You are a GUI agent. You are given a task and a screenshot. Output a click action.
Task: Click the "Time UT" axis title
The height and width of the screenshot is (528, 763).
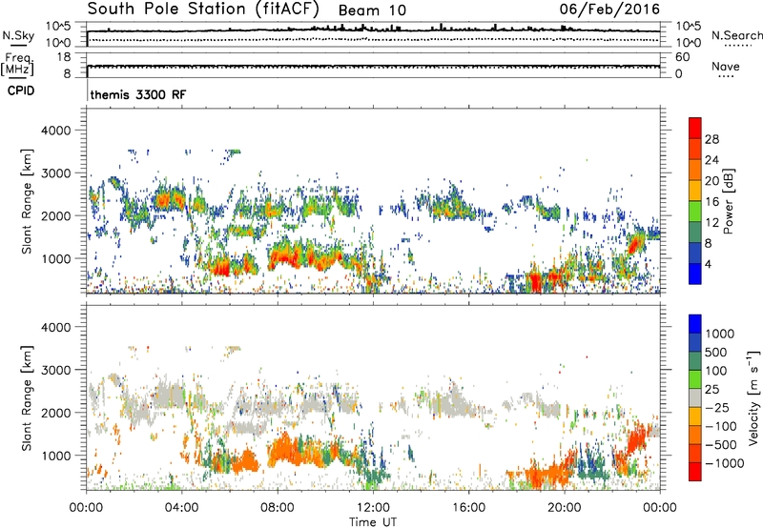pyautogui.click(x=373, y=522)
